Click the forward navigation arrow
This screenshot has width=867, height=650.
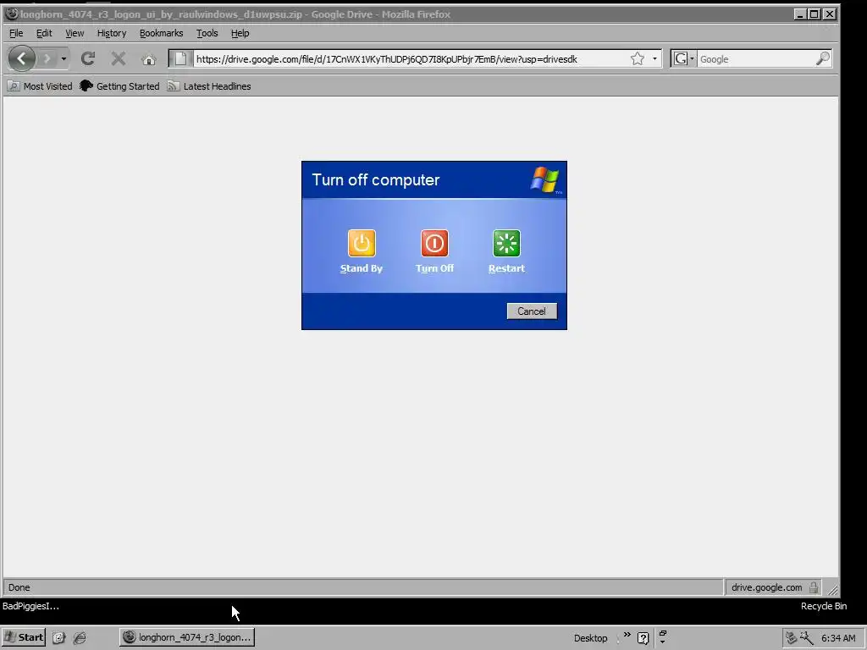[47, 58]
